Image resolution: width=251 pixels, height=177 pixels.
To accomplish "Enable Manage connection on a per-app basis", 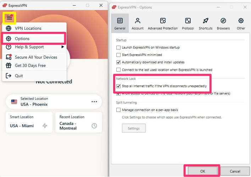I will 118,110.
